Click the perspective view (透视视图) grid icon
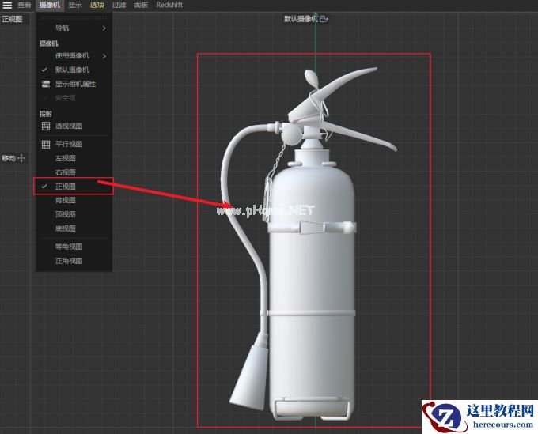This screenshot has width=538, height=434. (45, 126)
